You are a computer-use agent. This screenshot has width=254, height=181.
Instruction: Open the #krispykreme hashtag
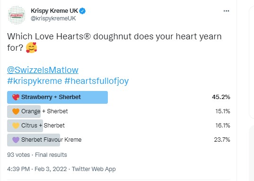[35, 81]
